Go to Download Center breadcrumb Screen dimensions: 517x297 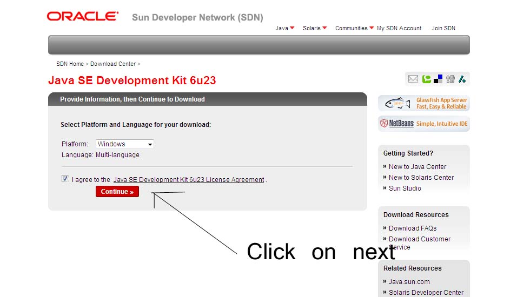(x=113, y=64)
